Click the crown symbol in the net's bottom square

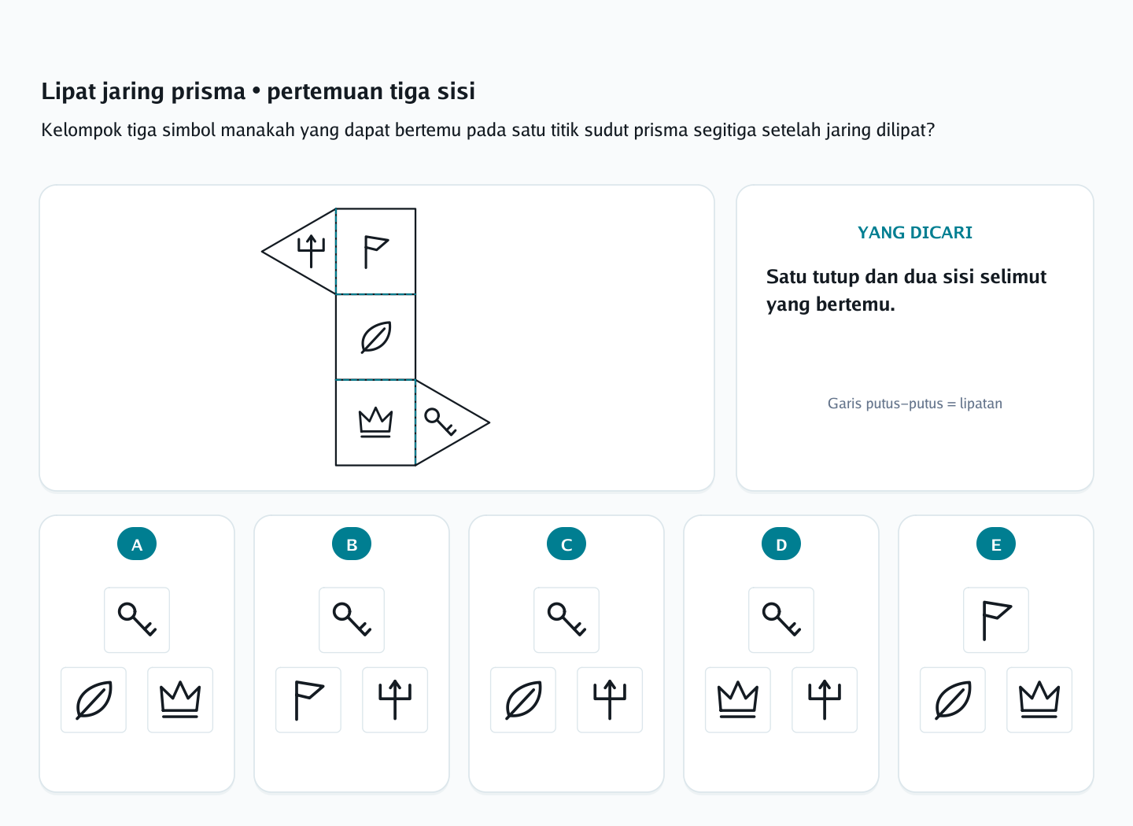tap(375, 422)
